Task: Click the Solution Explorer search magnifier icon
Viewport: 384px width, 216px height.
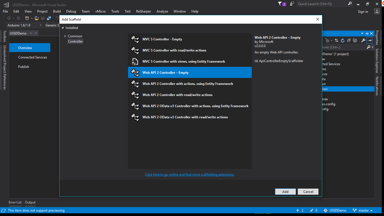Action: coord(368,47)
